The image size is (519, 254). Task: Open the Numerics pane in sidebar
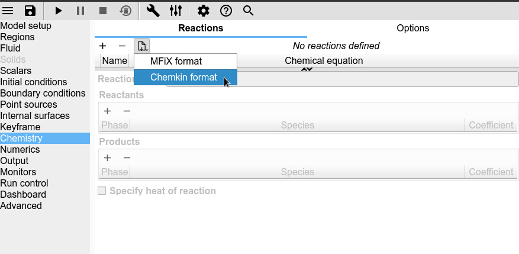pos(20,150)
